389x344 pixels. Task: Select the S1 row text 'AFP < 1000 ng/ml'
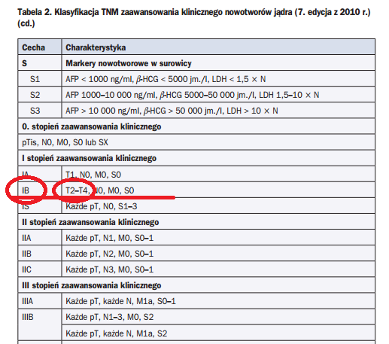(99, 79)
